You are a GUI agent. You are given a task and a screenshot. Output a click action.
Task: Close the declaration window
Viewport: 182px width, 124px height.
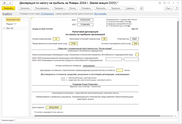178,3
